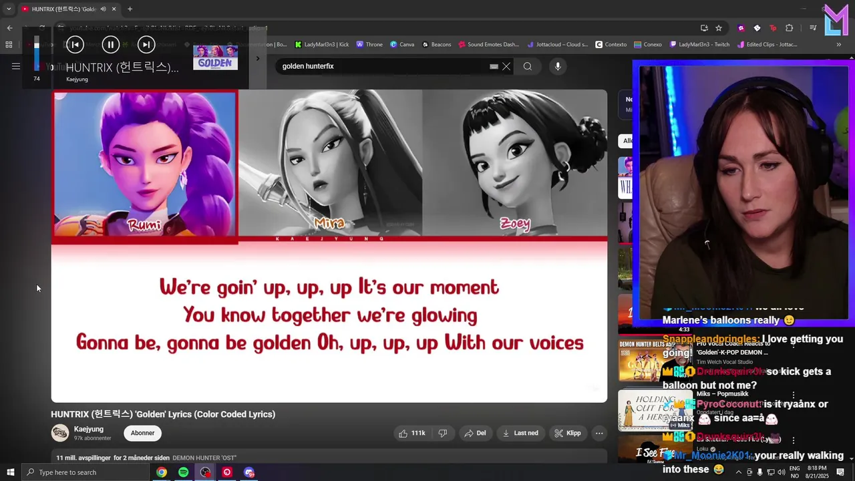This screenshot has height=481, width=855.
Task: Open Sound Emotes Dash bookmark
Action: 488,45
